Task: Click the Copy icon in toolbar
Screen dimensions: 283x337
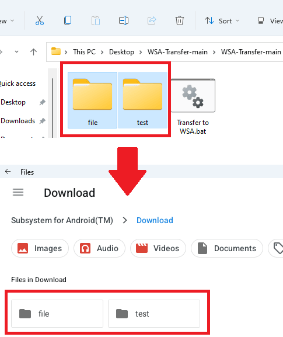Action: 68,20
